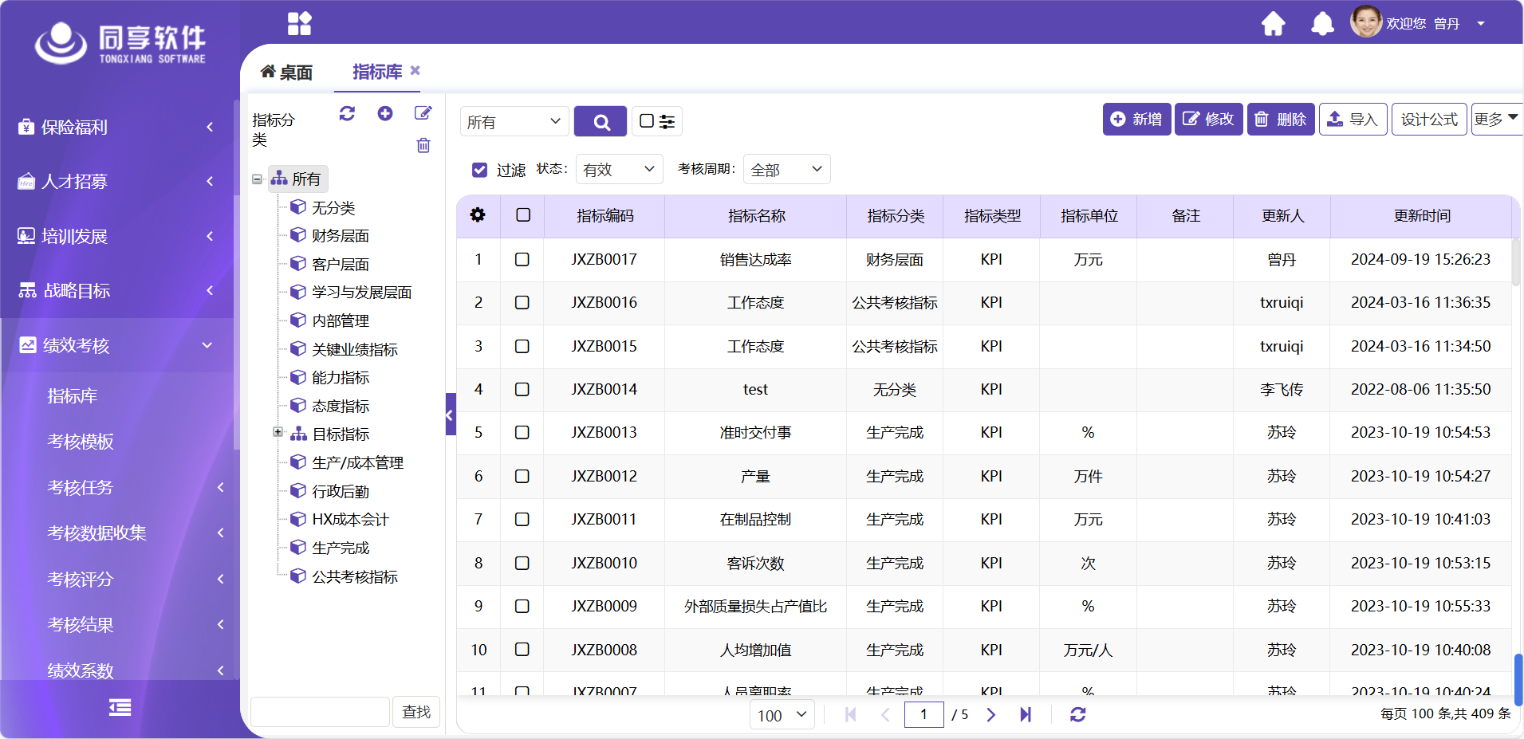Click the 查找 button

(415, 711)
